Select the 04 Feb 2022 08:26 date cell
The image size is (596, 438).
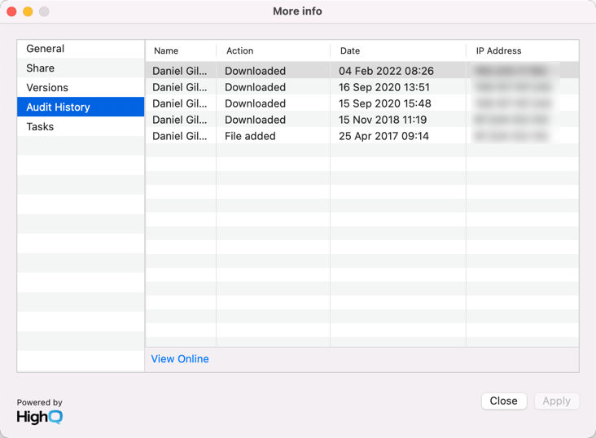pos(386,71)
